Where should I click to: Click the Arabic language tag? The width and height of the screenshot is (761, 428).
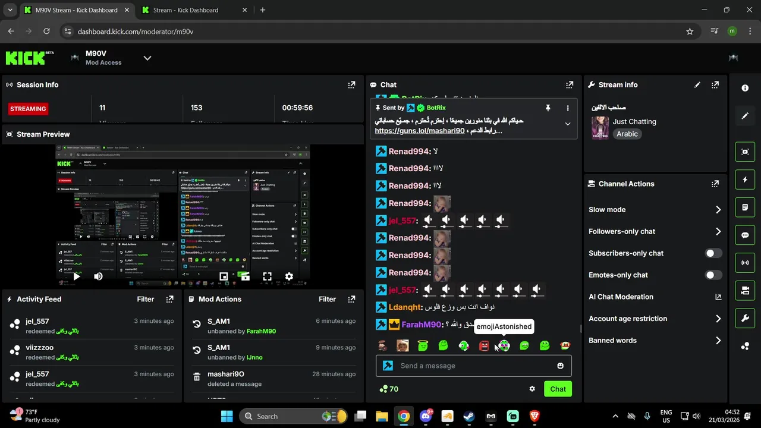627,134
